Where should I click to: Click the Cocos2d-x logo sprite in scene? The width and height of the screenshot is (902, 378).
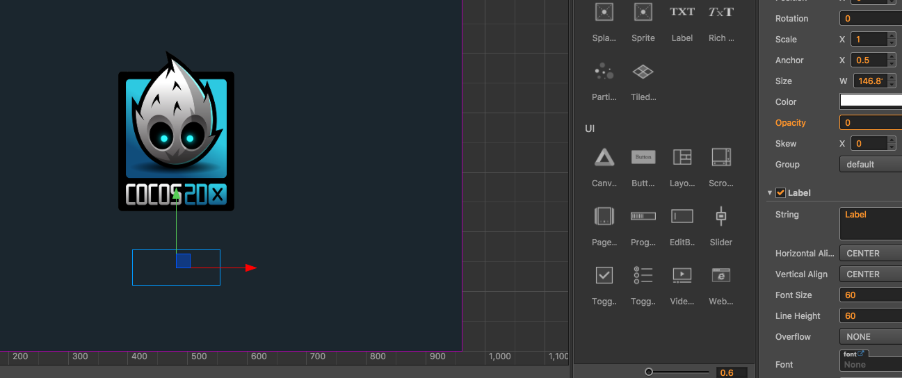click(x=176, y=132)
